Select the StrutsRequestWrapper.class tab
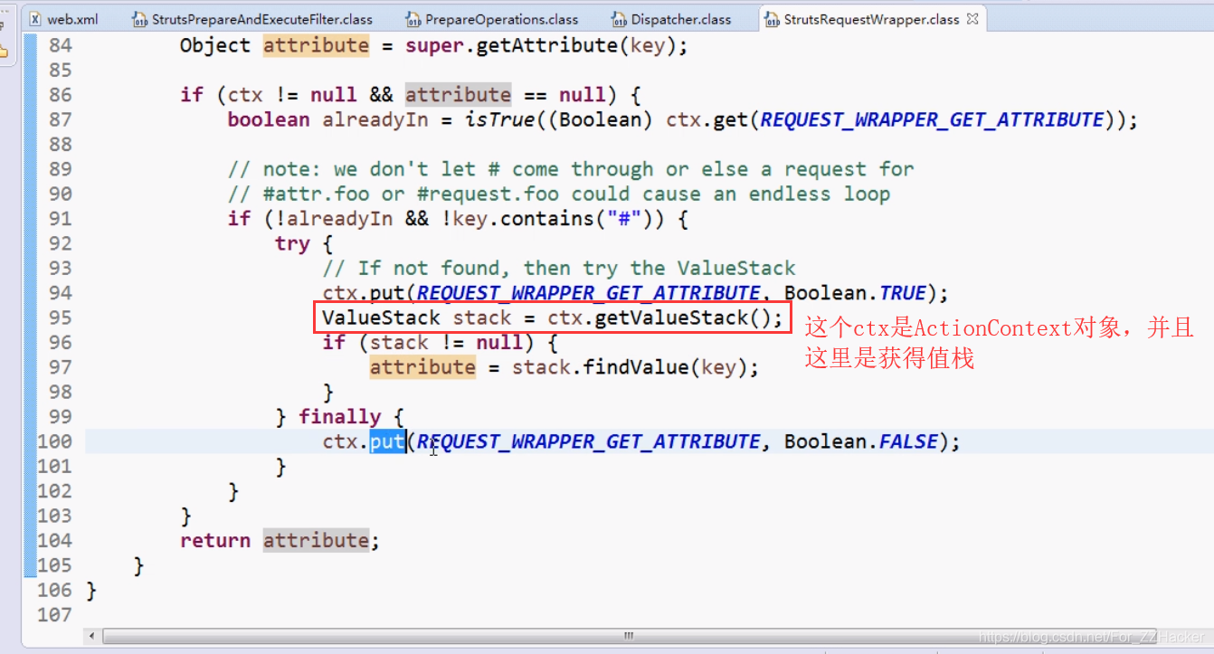Screen dimensions: 1214x654 [871, 18]
